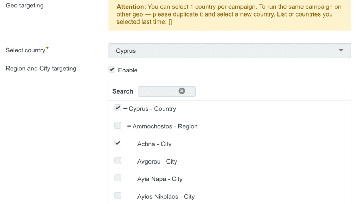This screenshot has width=361, height=204.
Task: Tick the Ayia Napa - City checkbox
Action: (x=118, y=178)
